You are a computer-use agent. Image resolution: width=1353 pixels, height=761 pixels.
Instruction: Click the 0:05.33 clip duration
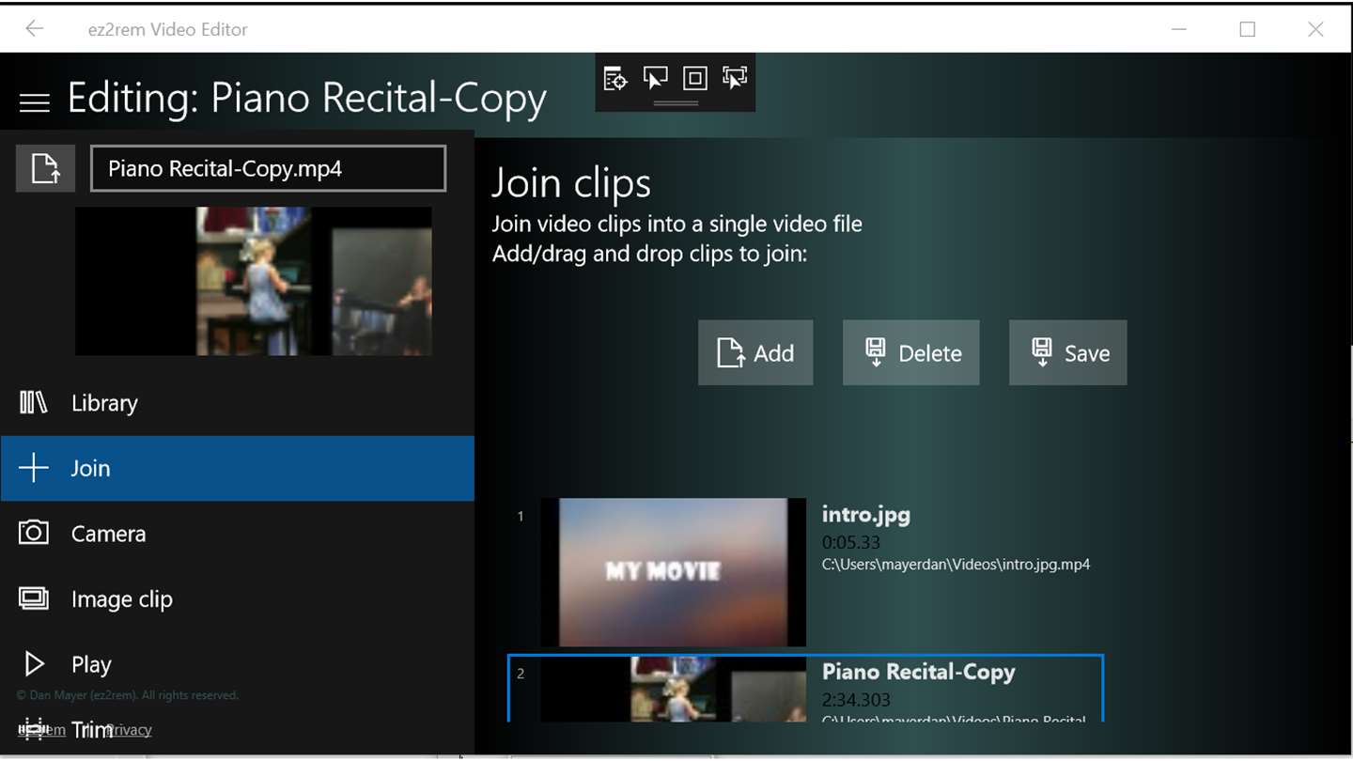[851, 542]
